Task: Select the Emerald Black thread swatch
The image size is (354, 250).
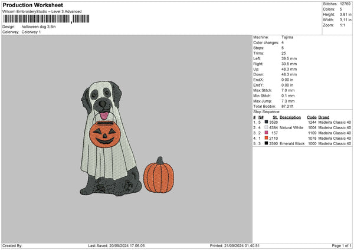Action: tap(266, 143)
